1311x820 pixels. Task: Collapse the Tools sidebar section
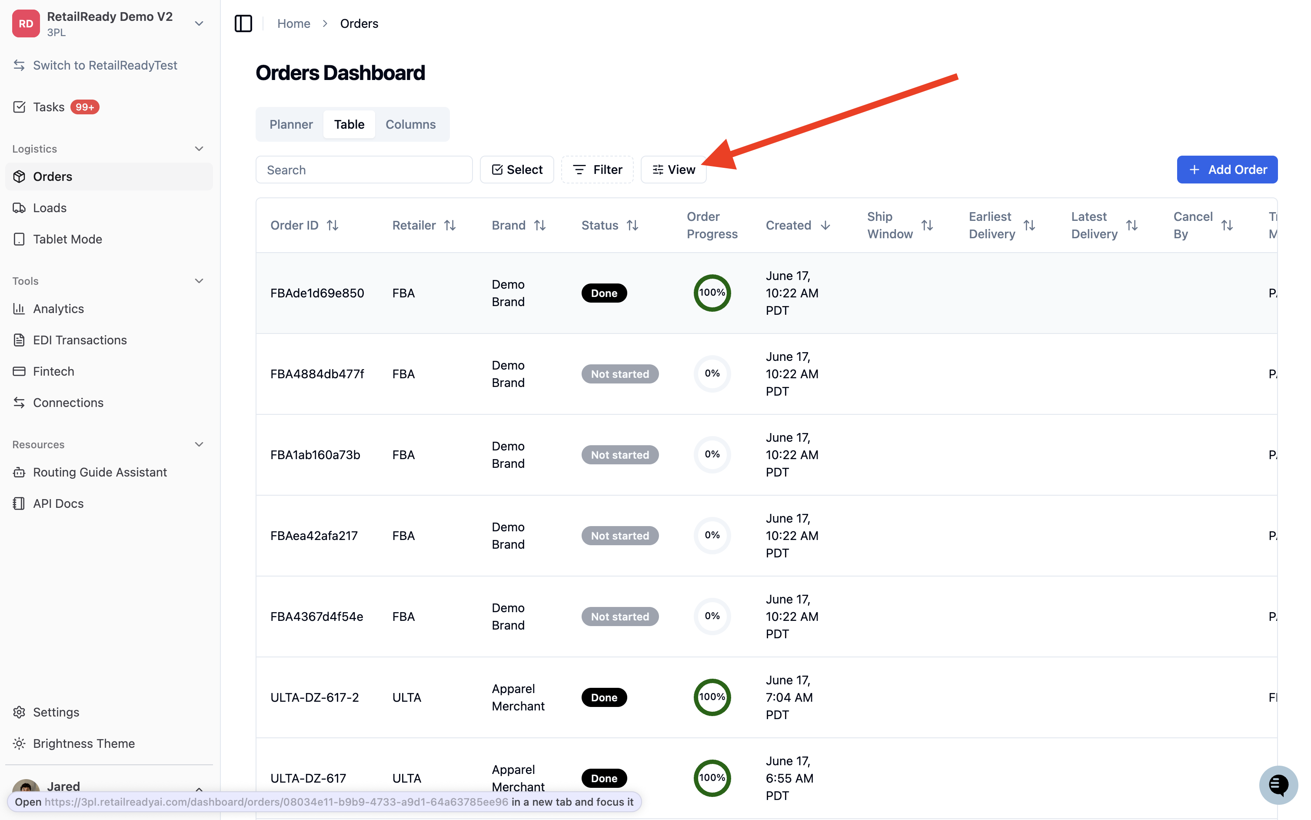click(199, 281)
